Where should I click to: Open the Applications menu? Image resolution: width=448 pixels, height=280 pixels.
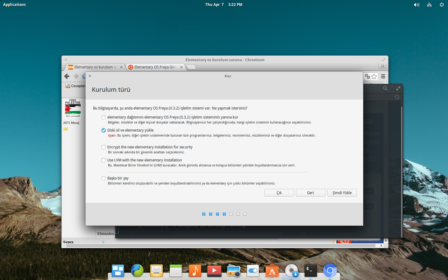click(x=14, y=5)
